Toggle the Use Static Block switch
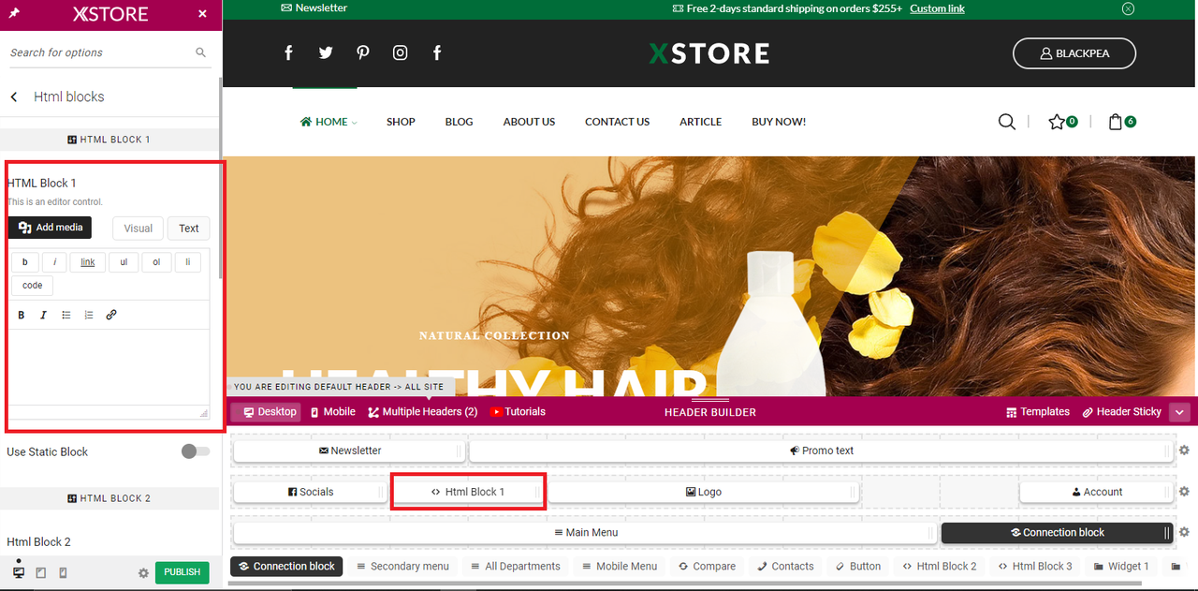1198x591 pixels. 196,451
